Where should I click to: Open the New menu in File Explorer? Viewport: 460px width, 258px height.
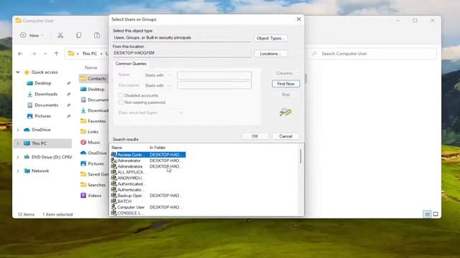point(32,35)
